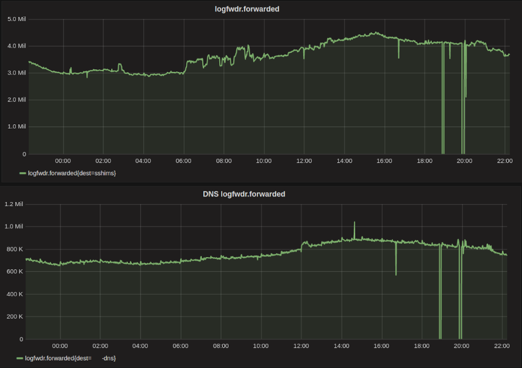Screen dimensions: 522x368
Task: Open the logfwdr.forwarded panel title menu
Action: [247, 10]
